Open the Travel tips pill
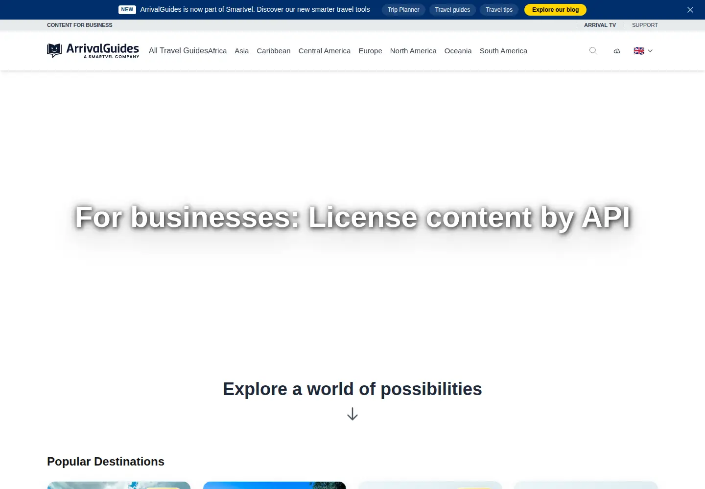This screenshot has width=705, height=489. [x=499, y=10]
